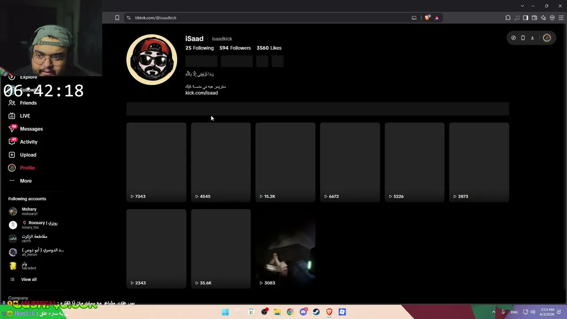This screenshot has height=319, width=567.
Task: Open the falcxdvd account in Following list
Action: [22, 266]
